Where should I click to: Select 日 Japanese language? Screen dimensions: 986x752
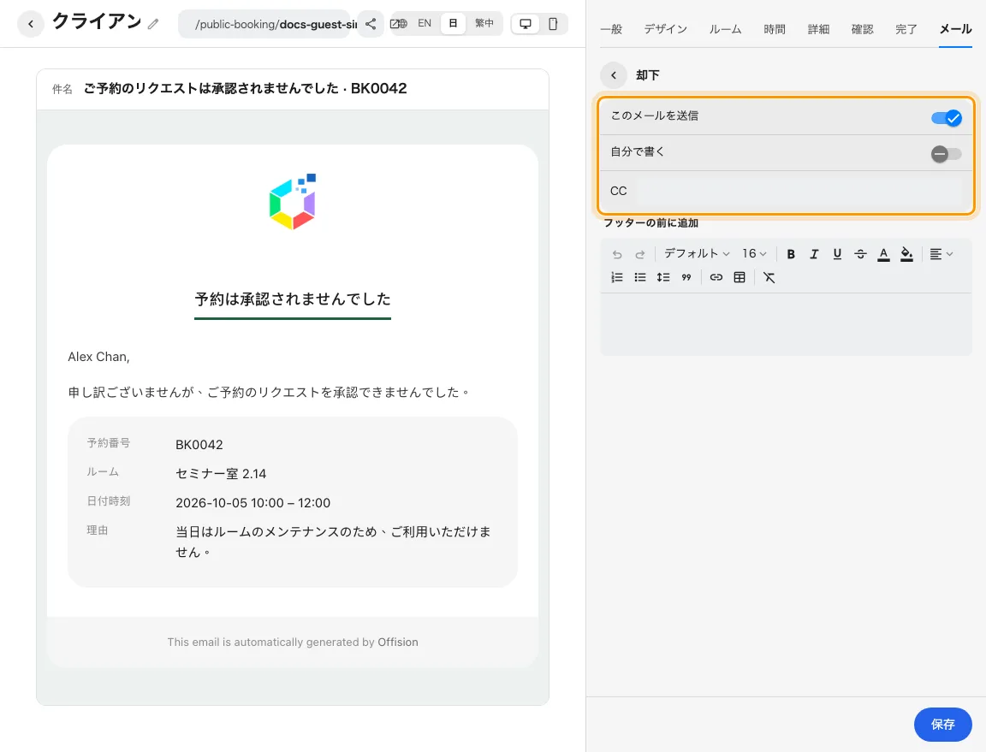point(453,23)
